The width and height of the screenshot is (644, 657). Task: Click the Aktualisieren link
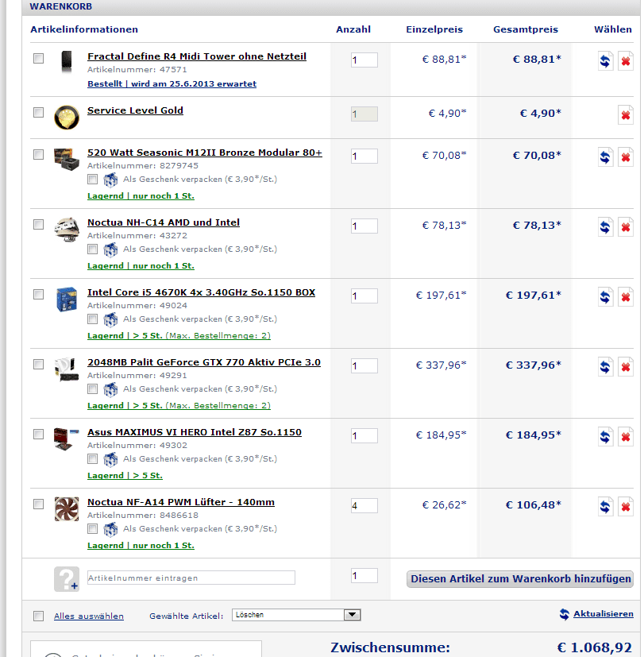[604, 614]
